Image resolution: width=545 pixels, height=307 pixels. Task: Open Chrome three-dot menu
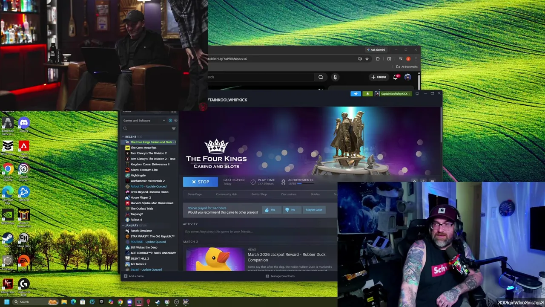[416, 59]
